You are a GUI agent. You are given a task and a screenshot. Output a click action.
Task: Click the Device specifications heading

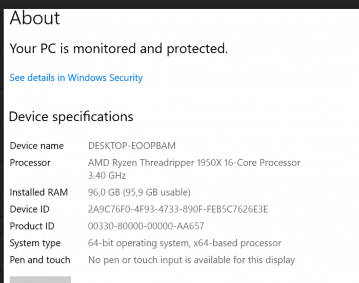coord(71,117)
